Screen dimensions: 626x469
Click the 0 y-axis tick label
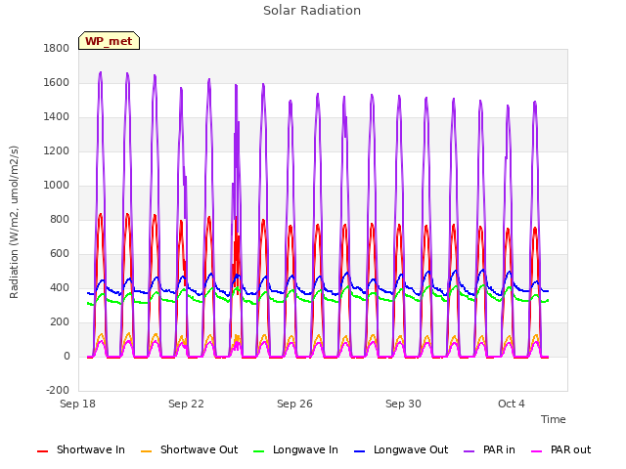pyautogui.click(x=67, y=356)
